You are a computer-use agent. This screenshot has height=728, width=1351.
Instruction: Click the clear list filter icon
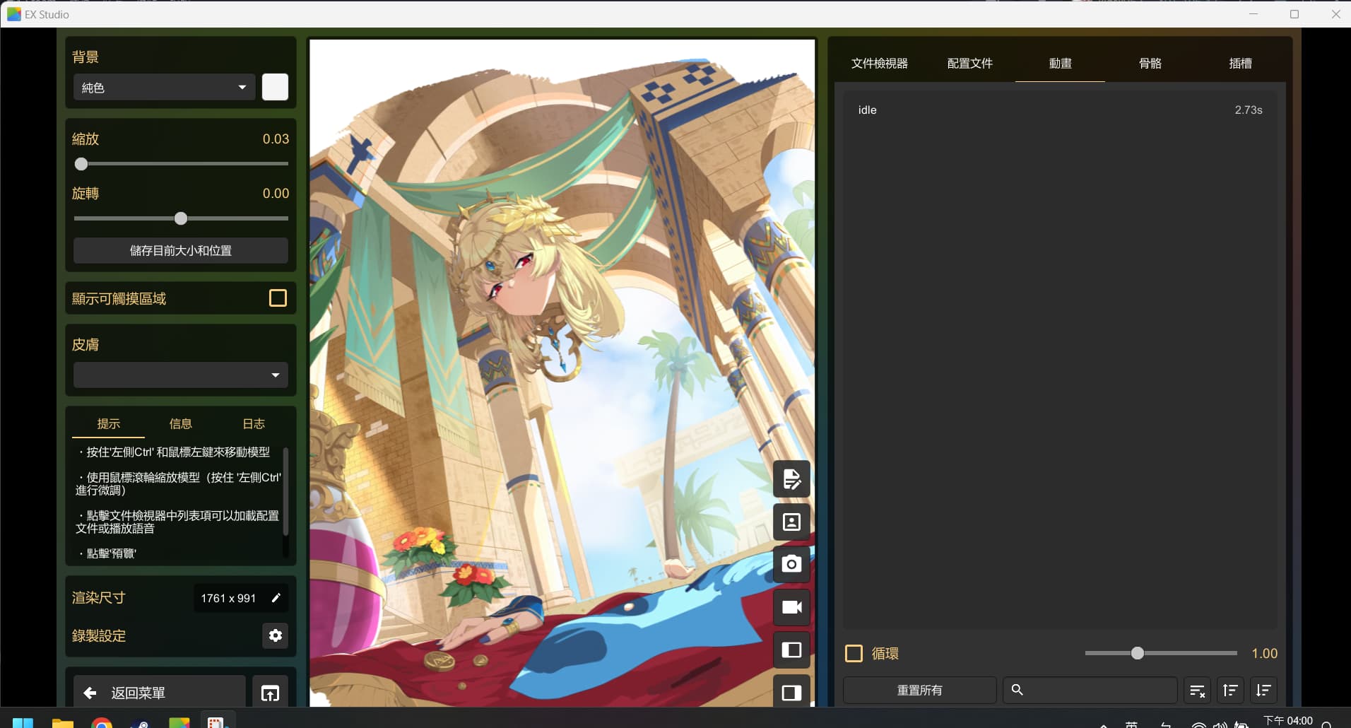pos(1197,691)
